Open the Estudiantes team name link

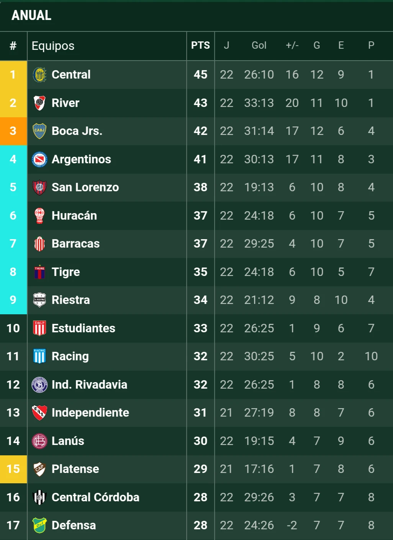point(84,328)
